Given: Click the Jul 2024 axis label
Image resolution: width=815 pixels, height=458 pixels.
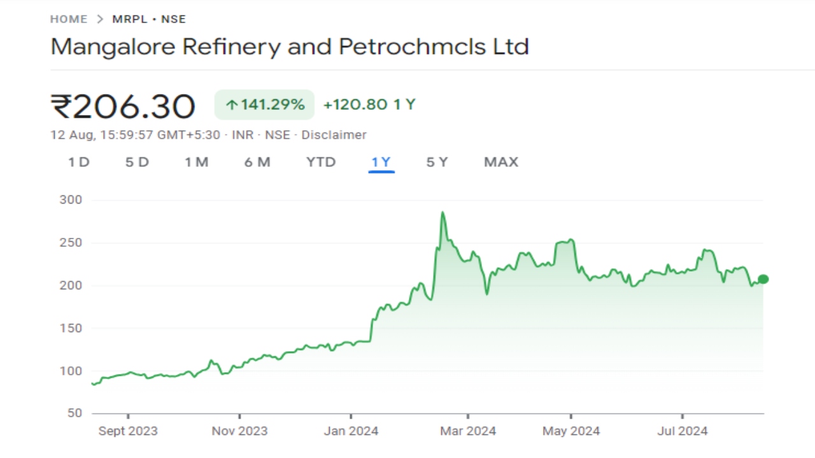Looking at the screenshot, I should coord(683,431).
